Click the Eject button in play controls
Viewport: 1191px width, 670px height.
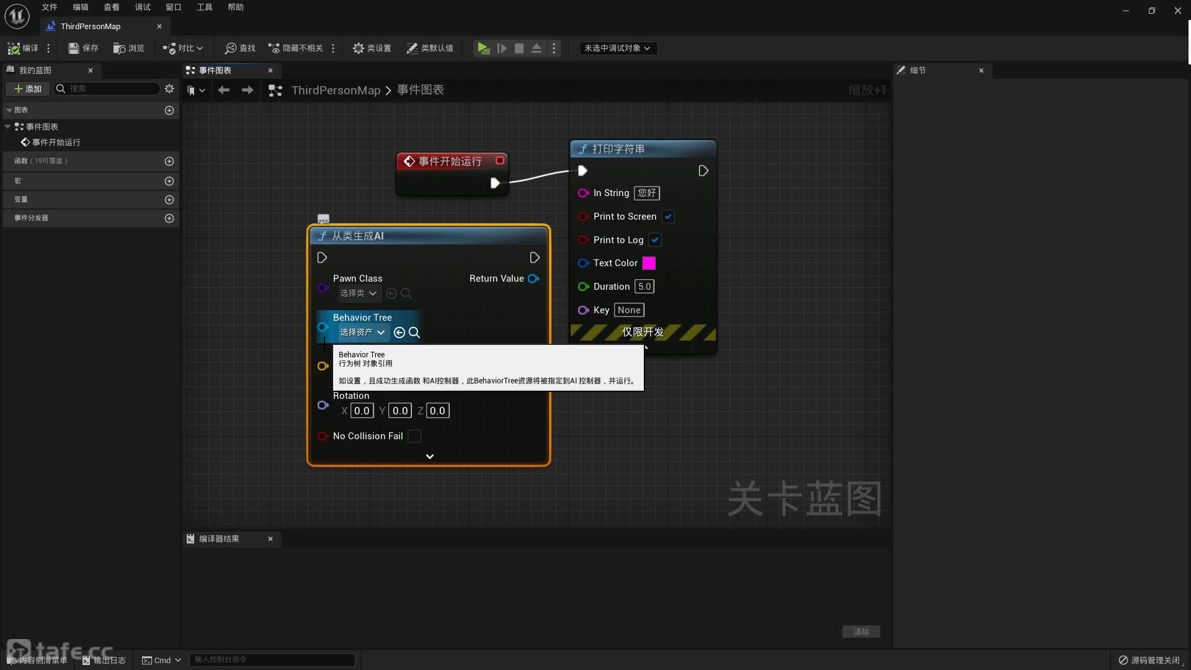pos(537,48)
